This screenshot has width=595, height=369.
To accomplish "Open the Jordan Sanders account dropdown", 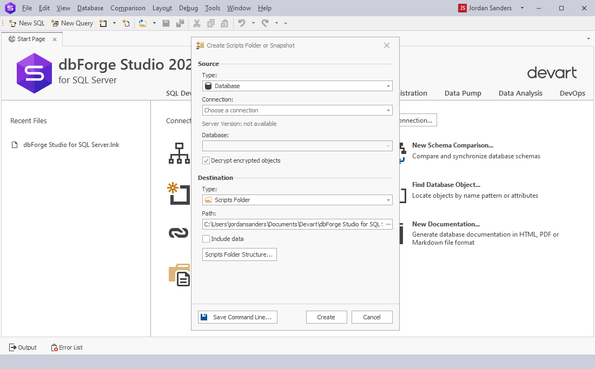I will pos(522,8).
